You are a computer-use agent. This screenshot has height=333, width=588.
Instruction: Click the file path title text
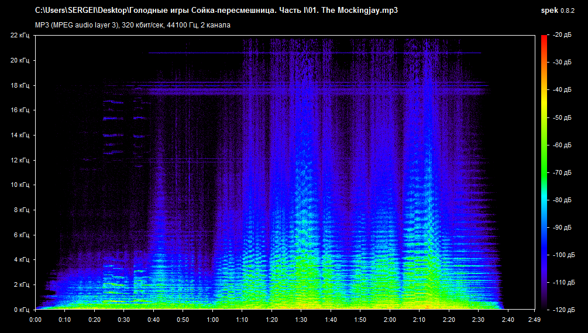click(219, 11)
